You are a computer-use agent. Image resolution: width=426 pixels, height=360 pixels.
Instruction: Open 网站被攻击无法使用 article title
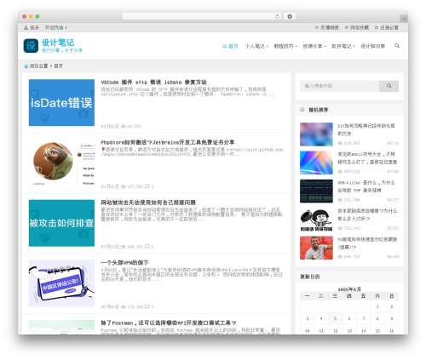click(148, 203)
